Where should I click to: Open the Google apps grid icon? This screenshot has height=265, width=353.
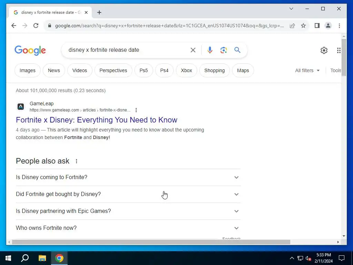click(x=339, y=50)
